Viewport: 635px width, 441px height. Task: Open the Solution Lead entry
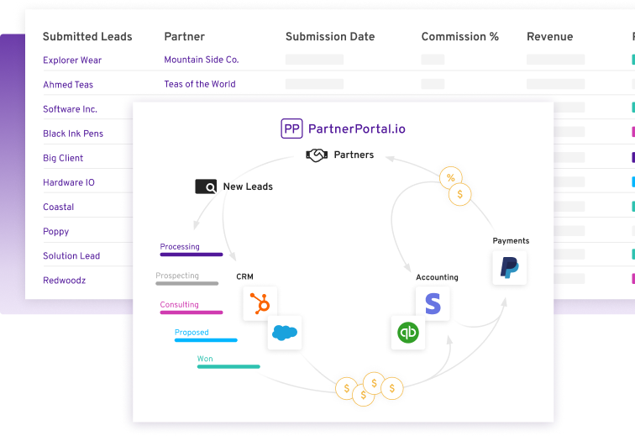[71, 256]
